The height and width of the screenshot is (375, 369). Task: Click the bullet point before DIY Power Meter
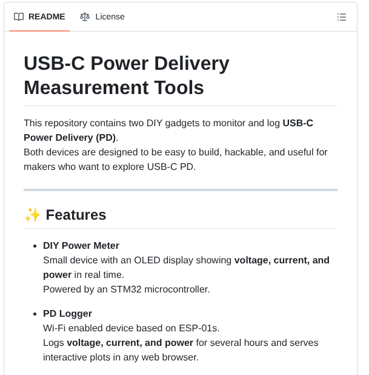pos(34,246)
